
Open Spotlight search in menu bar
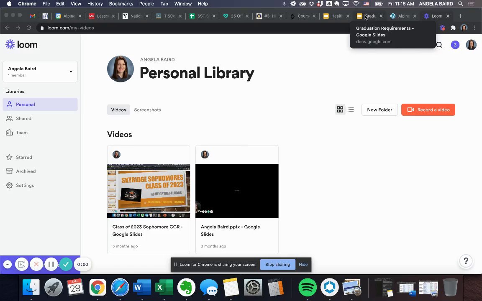pyautogui.click(x=461, y=4)
